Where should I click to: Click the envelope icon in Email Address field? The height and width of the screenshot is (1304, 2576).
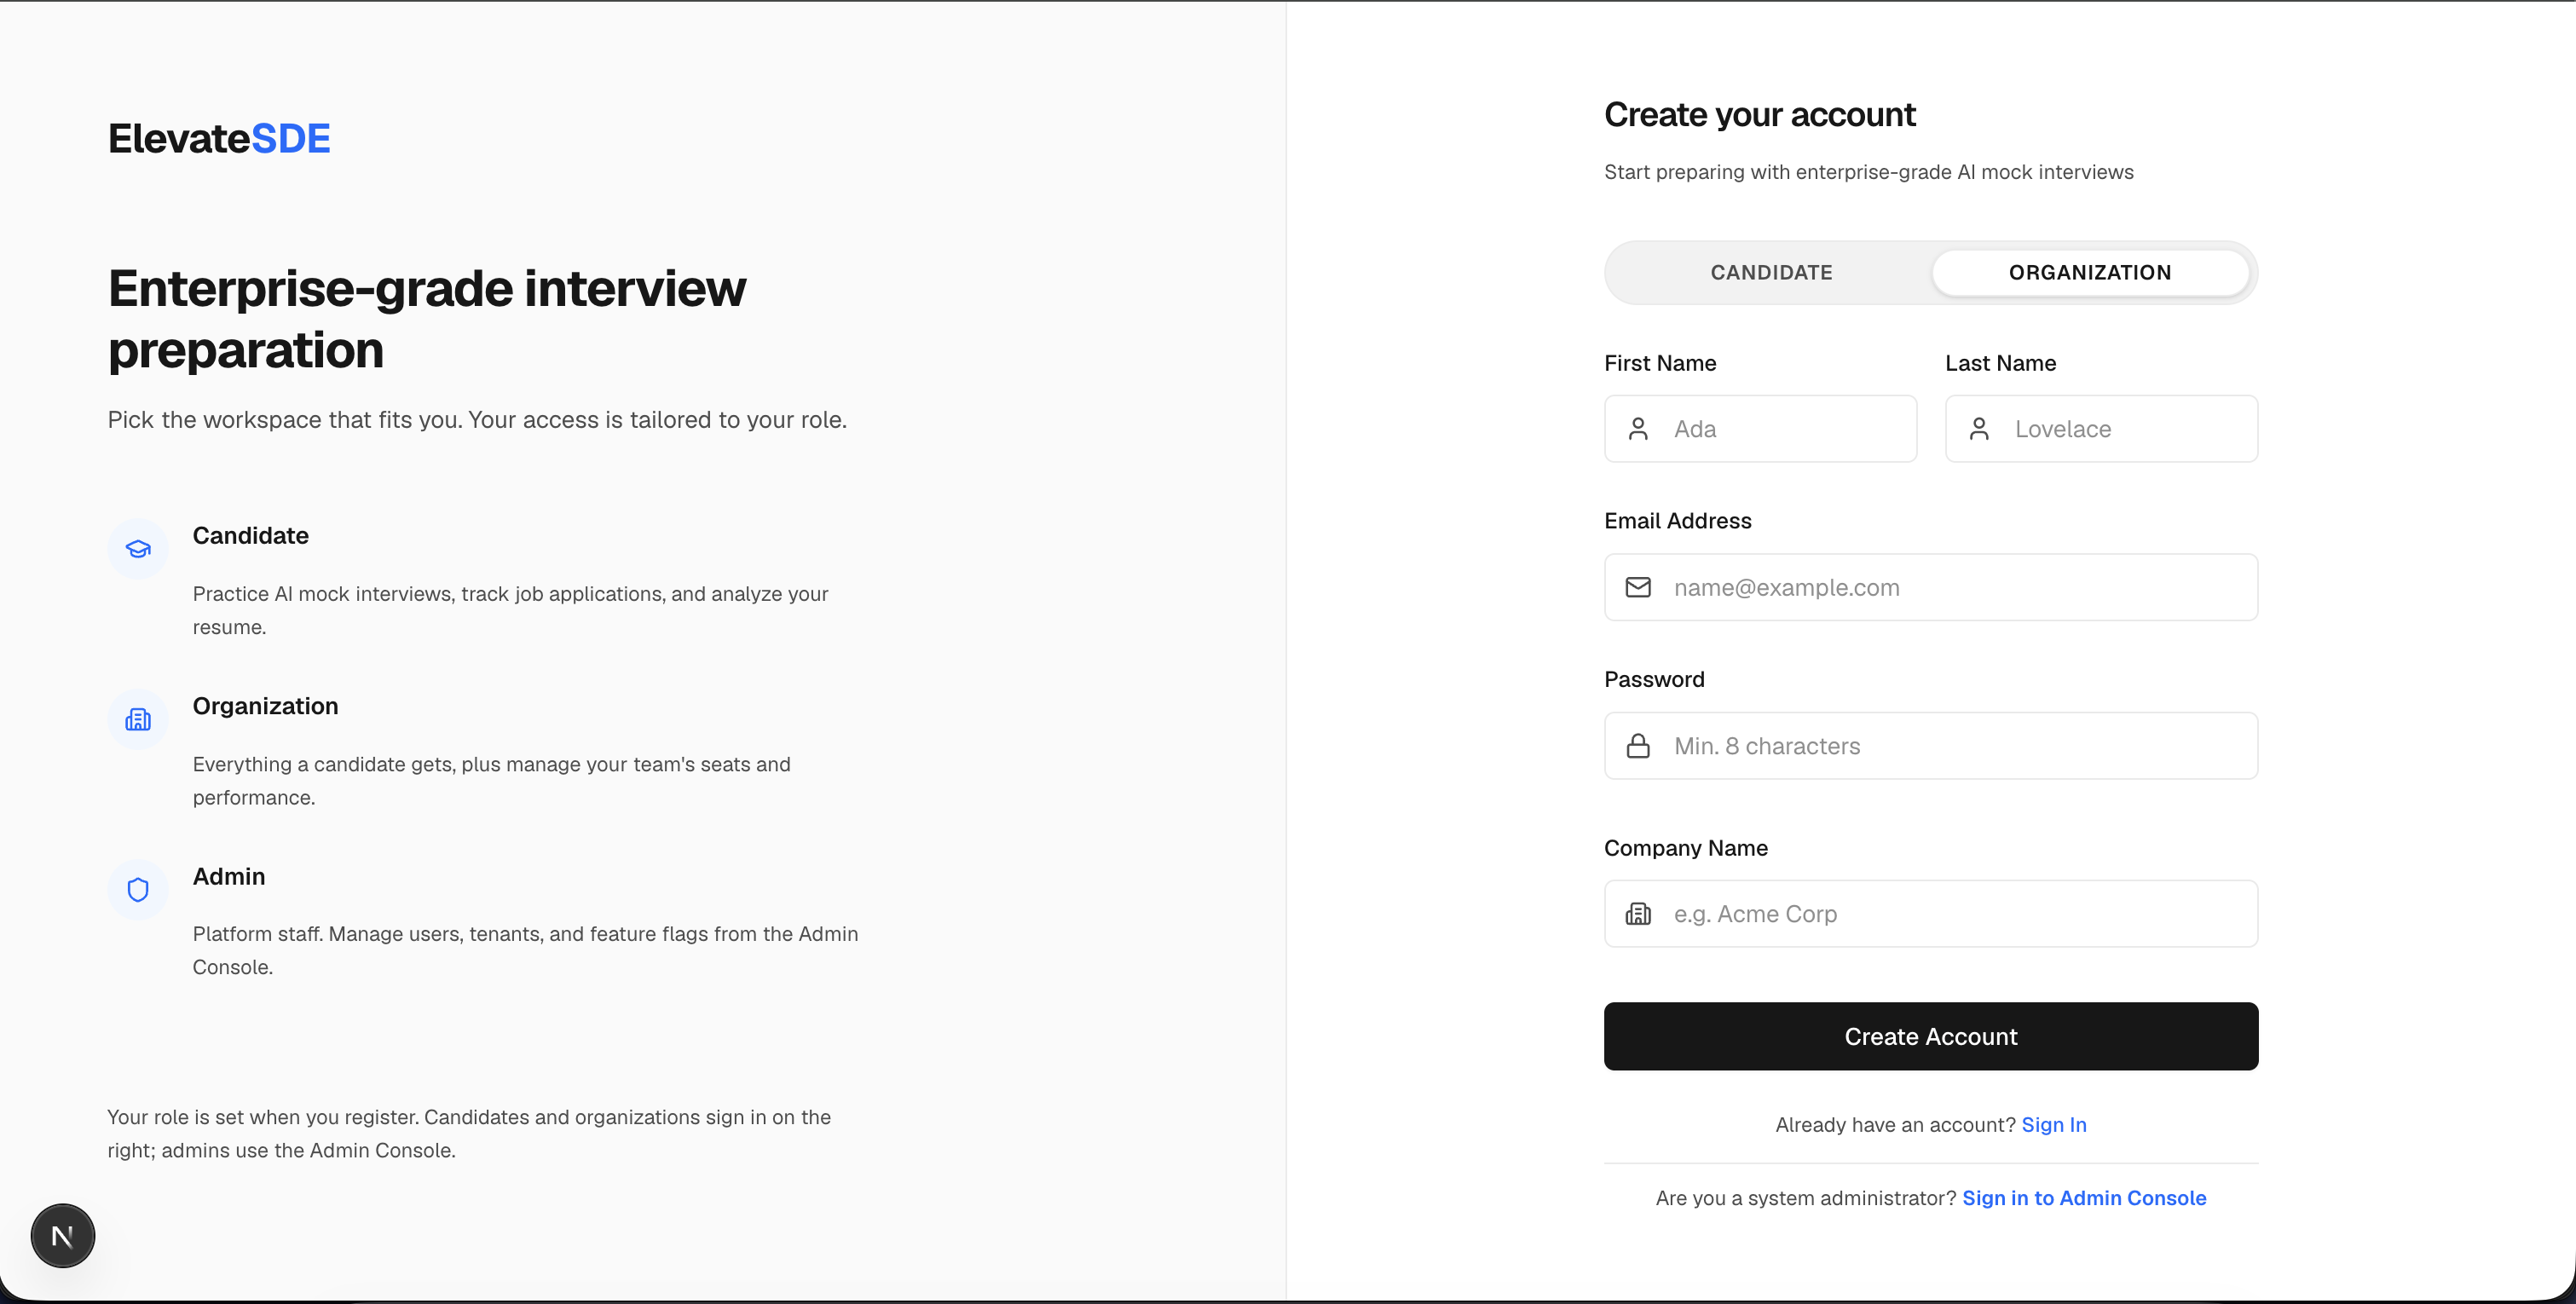tap(1638, 587)
